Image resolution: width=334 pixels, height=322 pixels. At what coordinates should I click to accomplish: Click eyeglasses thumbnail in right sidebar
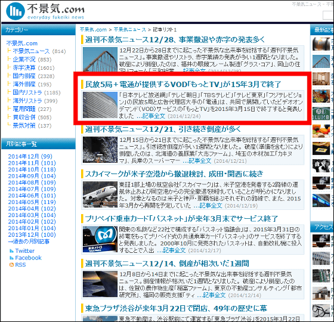[x=321, y=311]
